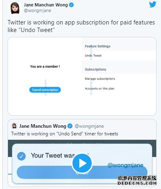Viewport: 161px width, 189px height.
Task: Click the @wongmjane handle under the author's name
Action: point(37,10)
